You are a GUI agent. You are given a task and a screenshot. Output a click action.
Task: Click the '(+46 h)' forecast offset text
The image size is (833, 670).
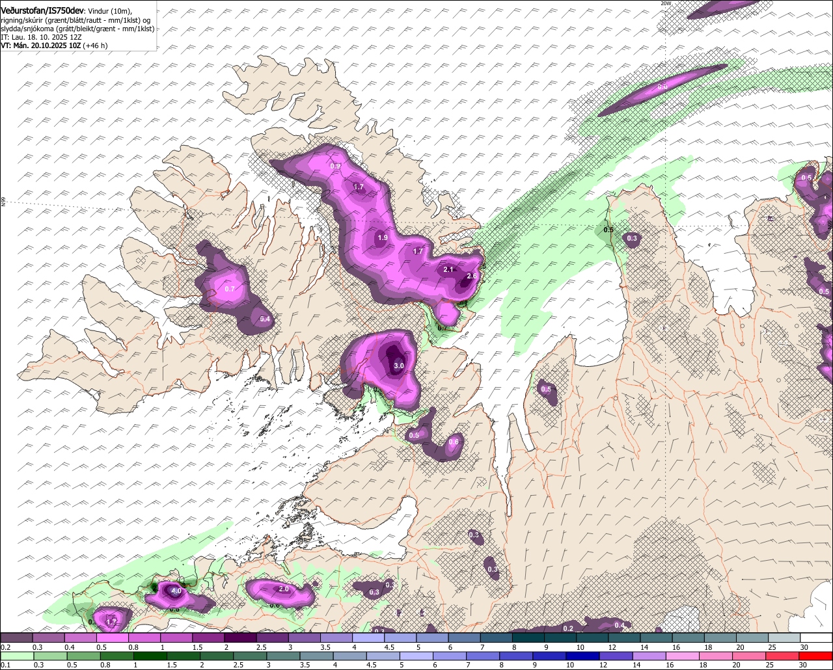95,46
